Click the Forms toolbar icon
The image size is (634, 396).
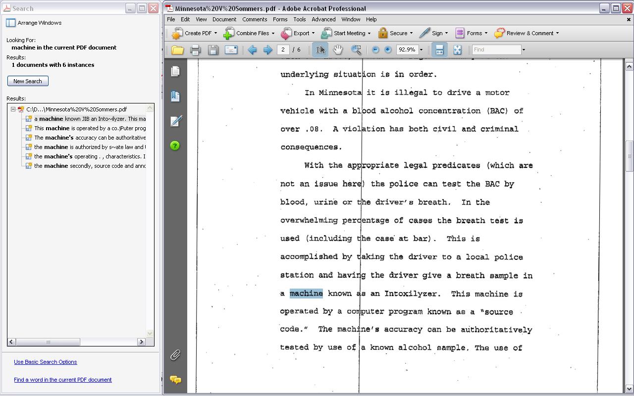click(460, 33)
